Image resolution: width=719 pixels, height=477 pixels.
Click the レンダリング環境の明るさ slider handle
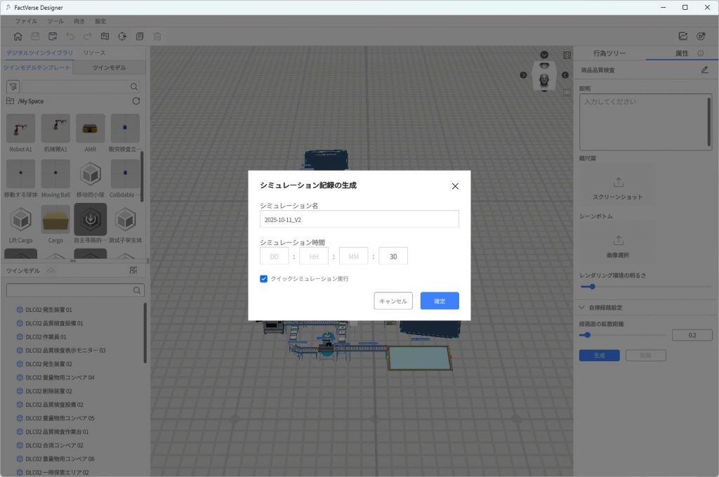tap(593, 287)
